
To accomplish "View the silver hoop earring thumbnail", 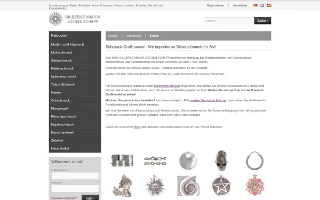I will click(x=255, y=161).
